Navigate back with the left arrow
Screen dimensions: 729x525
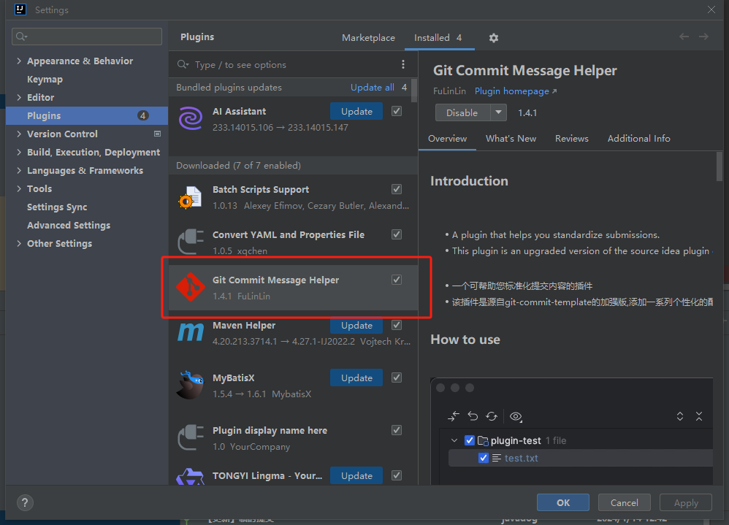(x=684, y=37)
